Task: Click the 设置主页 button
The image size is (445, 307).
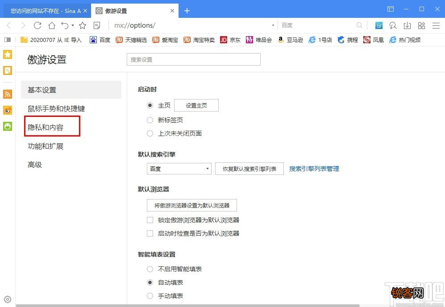Action: pyautogui.click(x=196, y=106)
